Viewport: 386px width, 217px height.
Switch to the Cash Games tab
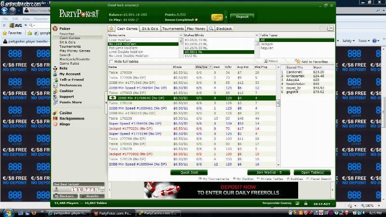[127, 28]
